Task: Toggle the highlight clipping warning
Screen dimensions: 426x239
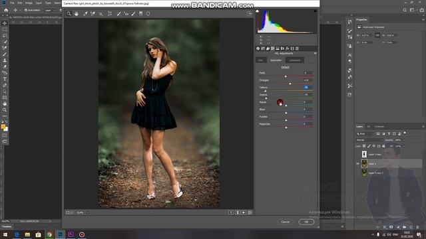Action: point(315,11)
